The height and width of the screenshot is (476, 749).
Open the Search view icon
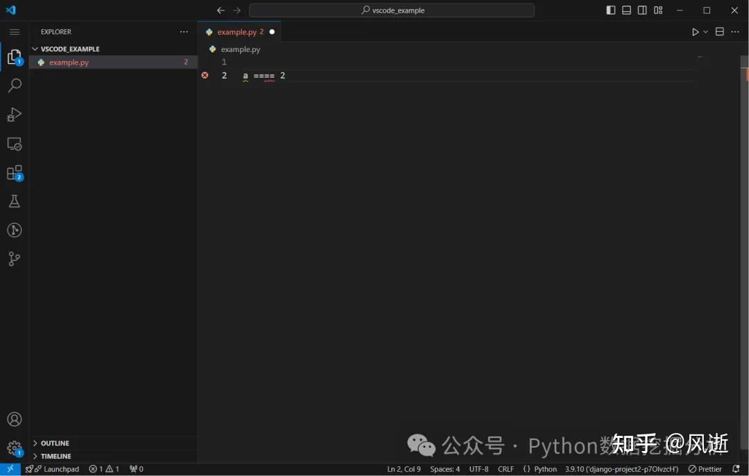point(15,85)
